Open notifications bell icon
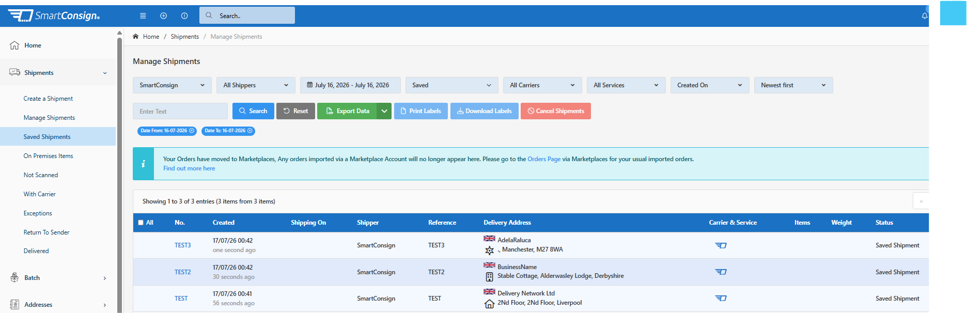This screenshot has height=313, width=967. tap(925, 16)
